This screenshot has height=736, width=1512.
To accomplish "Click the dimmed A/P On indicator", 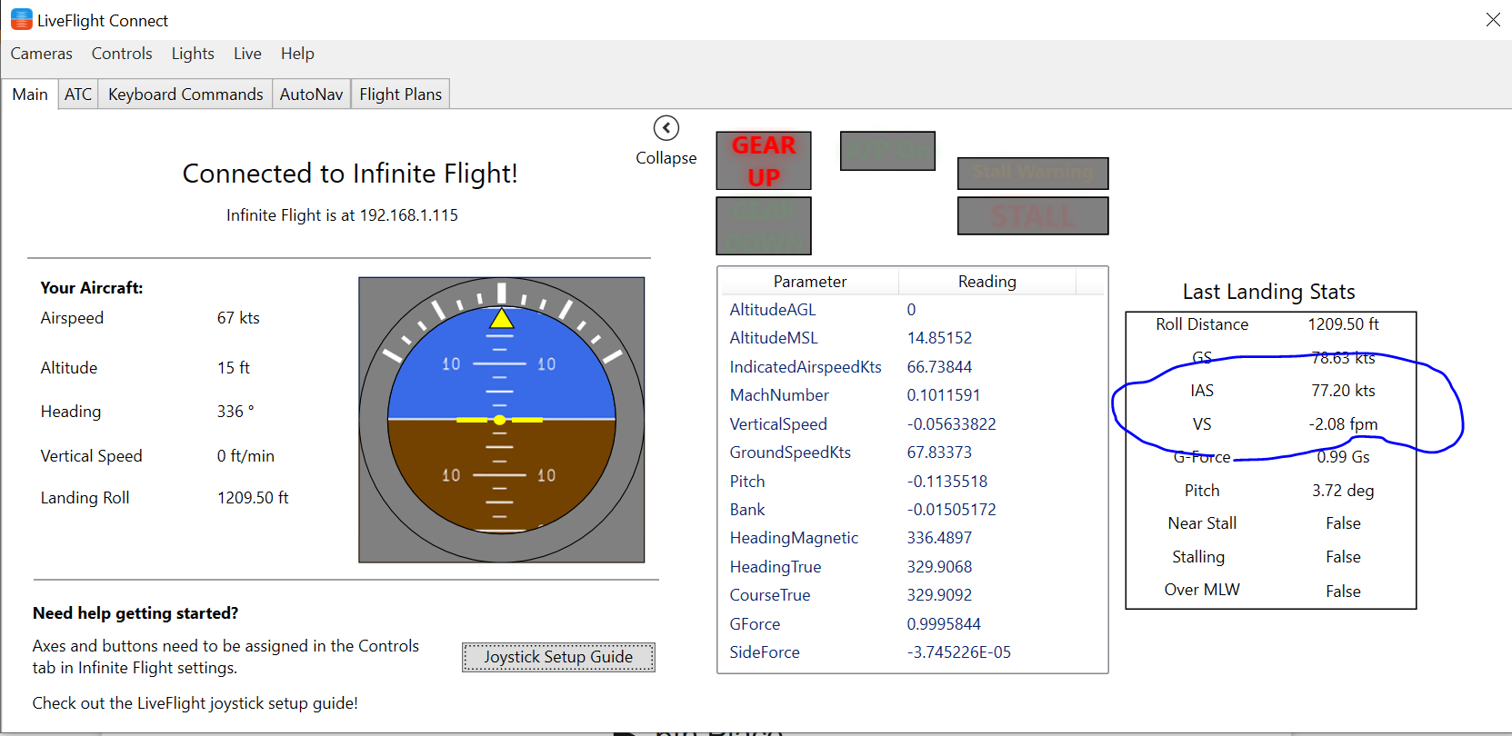I will pos(887,151).
